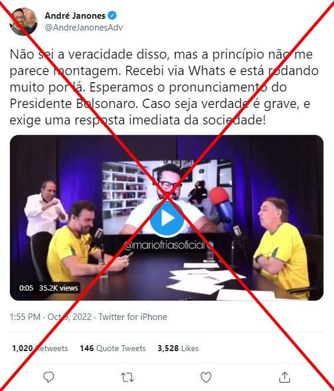Click the 35.2K views counter
The height and width of the screenshot is (391, 334).
[59, 288]
